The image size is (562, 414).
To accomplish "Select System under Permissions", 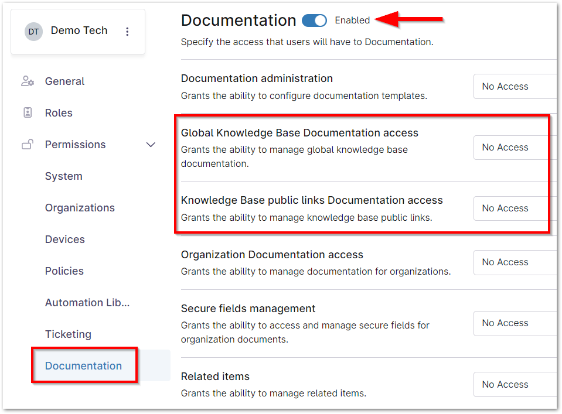I will point(63,176).
